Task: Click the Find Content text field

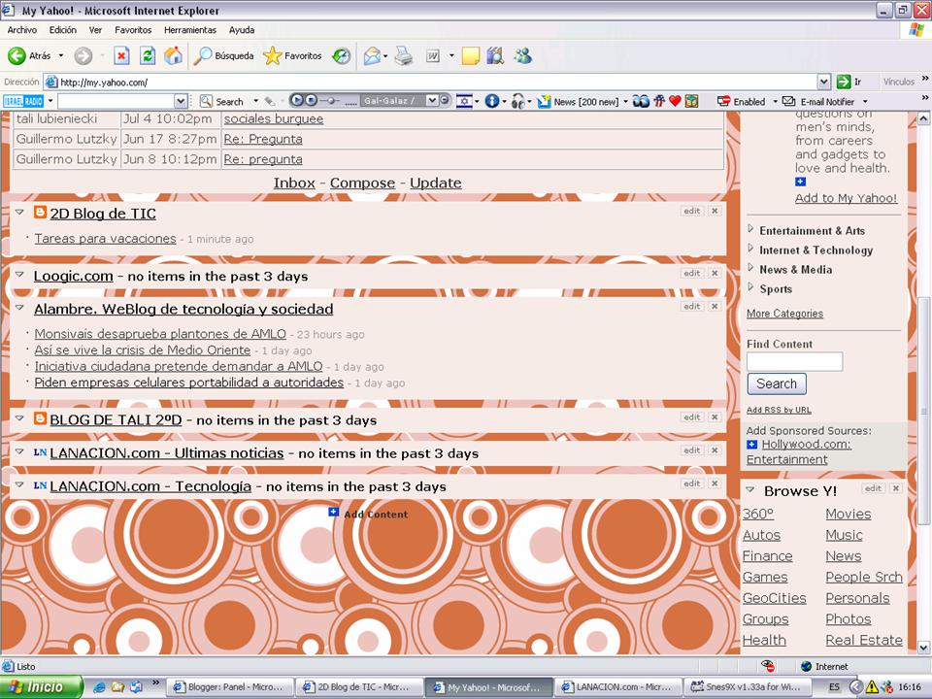Action: pos(795,361)
